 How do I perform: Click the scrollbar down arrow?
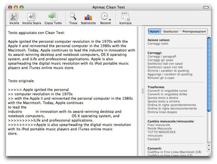pyautogui.click(x=209, y=150)
